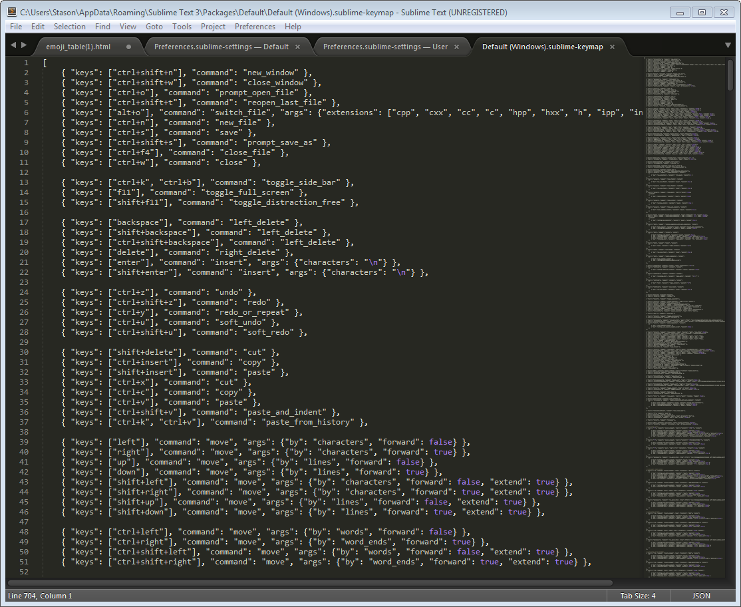Click the Line 704, Column 1 status text

[40, 596]
